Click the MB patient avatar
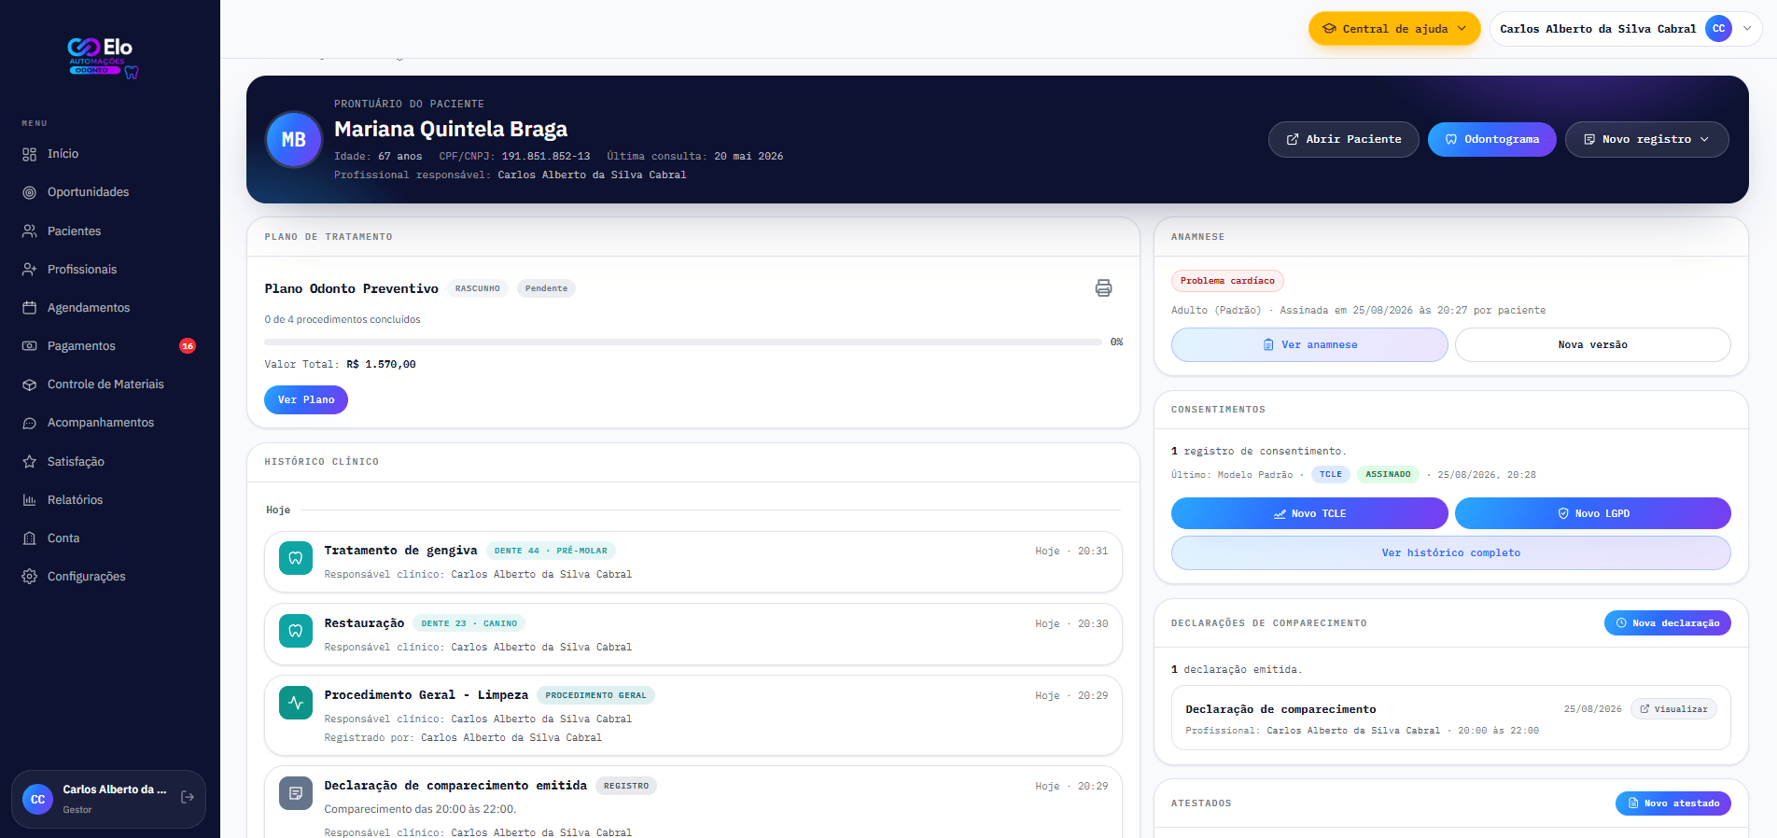This screenshot has width=1777, height=838. point(294,139)
